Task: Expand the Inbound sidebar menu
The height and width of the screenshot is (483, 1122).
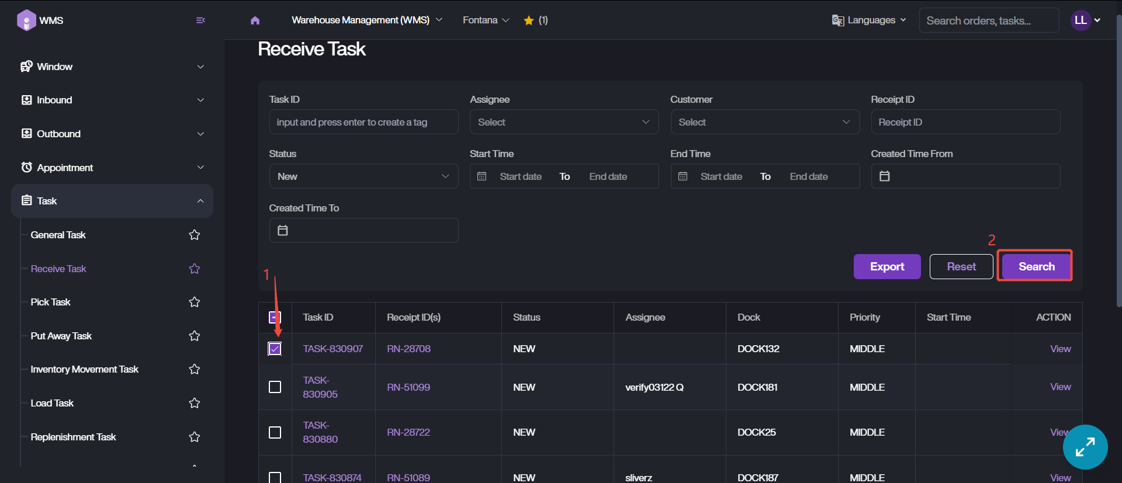Action: [x=112, y=100]
